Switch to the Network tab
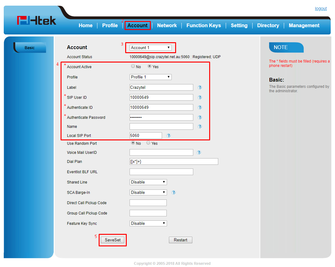The image size is (335, 267). [167, 26]
